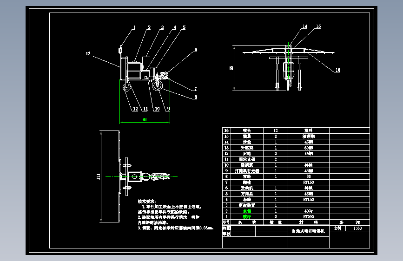Click the part name 前轮 in row 8

[x=247, y=176]
